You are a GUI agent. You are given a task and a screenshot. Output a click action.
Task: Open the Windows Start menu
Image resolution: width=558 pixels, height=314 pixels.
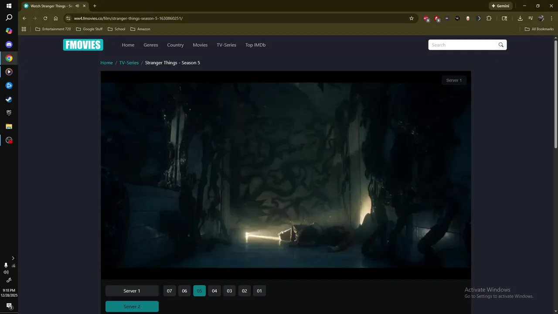(9, 6)
